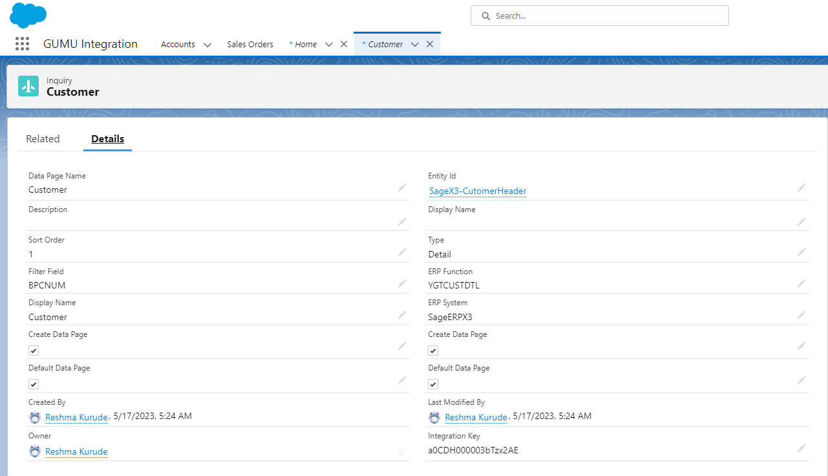
Task: Edit left Create Data Page pencil
Action: [402, 346]
